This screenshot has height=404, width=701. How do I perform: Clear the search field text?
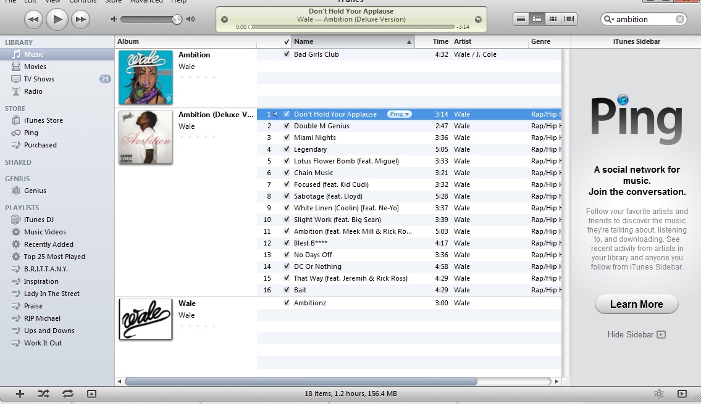coord(679,19)
